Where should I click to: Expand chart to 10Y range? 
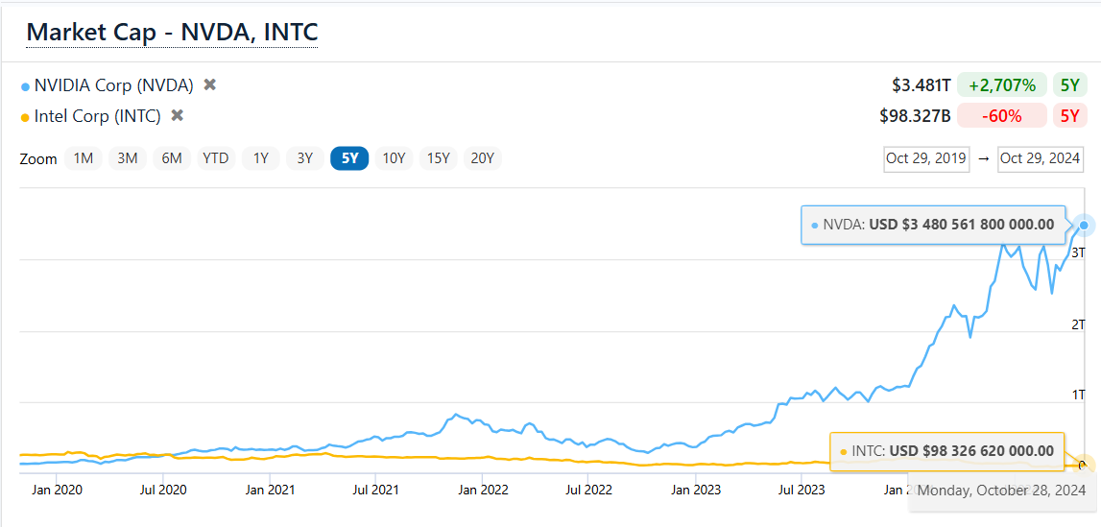pyautogui.click(x=394, y=158)
